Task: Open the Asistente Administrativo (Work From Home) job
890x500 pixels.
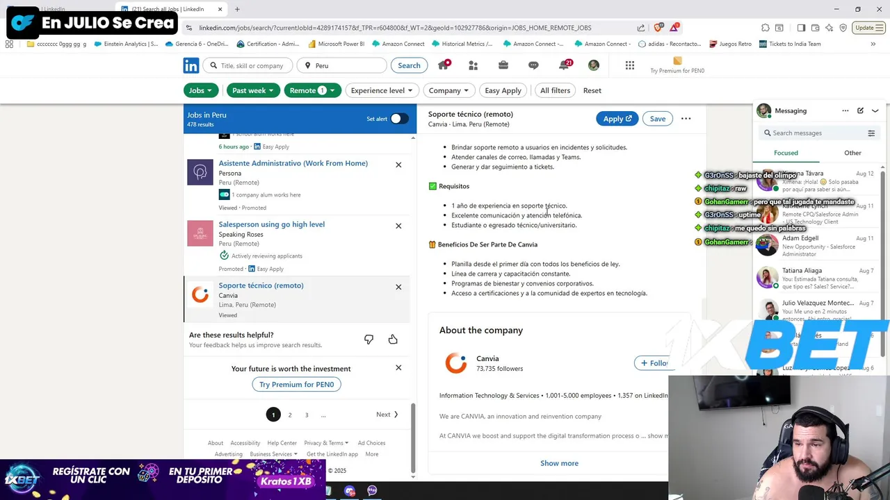Action: pyautogui.click(x=293, y=163)
